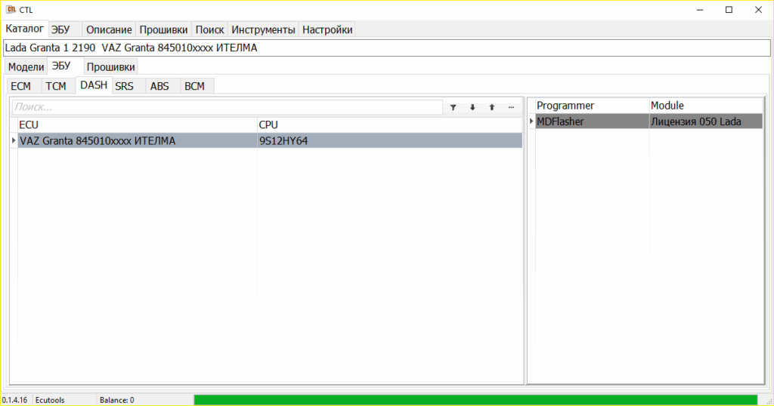Expand the MDFlasher row arrow indicator
This screenshot has height=406, width=774.
point(531,121)
